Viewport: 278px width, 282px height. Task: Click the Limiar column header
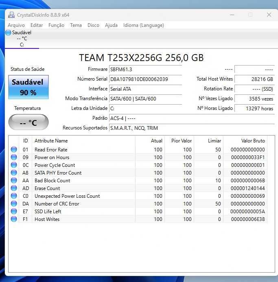pos(208,141)
